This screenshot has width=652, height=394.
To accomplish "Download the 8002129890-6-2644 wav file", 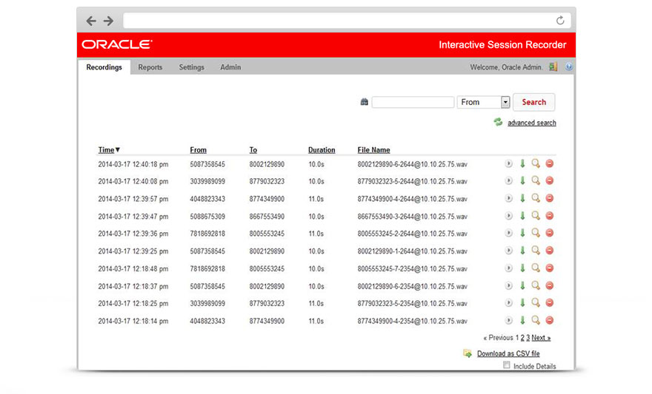I will (x=522, y=164).
